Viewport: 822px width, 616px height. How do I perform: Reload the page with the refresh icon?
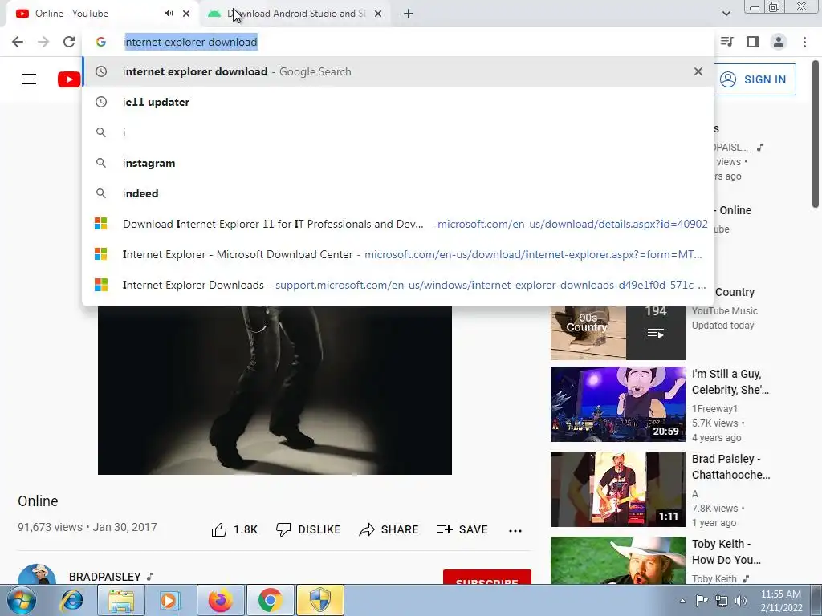pos(69,42)
